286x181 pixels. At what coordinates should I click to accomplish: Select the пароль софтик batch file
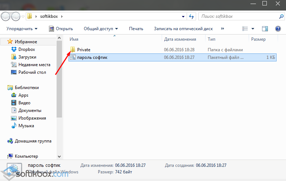pyautogui.click(x=92, y=57)
